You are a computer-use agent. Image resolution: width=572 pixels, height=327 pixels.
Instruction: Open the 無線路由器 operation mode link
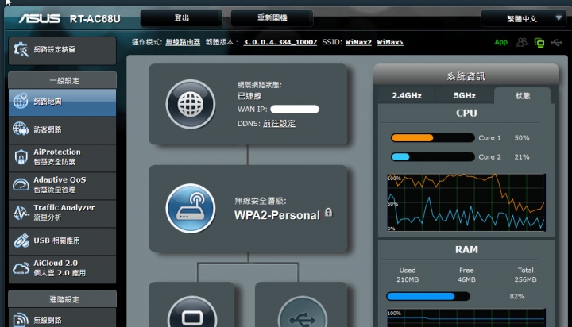[x=183, y=42]
